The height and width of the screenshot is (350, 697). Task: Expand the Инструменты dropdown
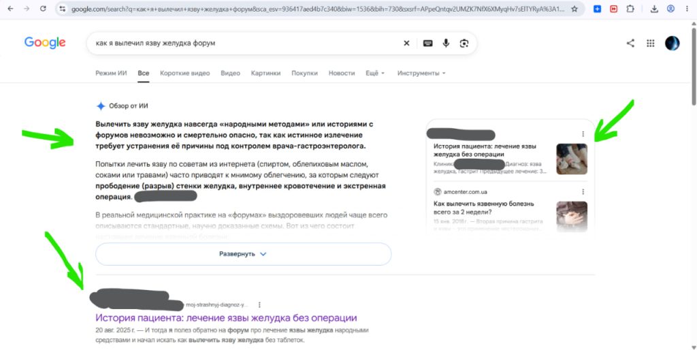(421, 73)
